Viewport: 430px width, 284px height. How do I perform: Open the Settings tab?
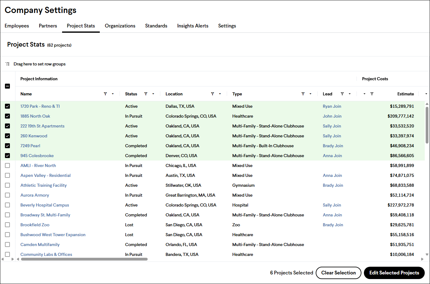point(227,26)
